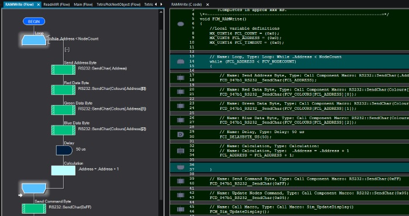Image resolution: width=409 pixels, height=216 pixels.
Task: Click the macro icon beside code line 26
Action: 181,120
